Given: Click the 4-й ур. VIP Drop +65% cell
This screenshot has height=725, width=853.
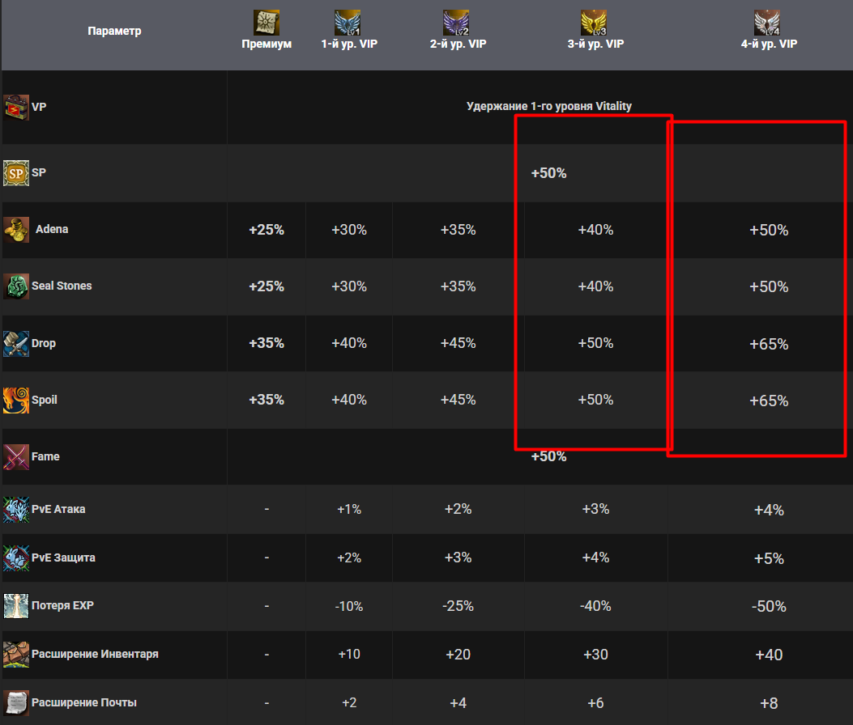Looking at the screenshot, I should (769, 344).
